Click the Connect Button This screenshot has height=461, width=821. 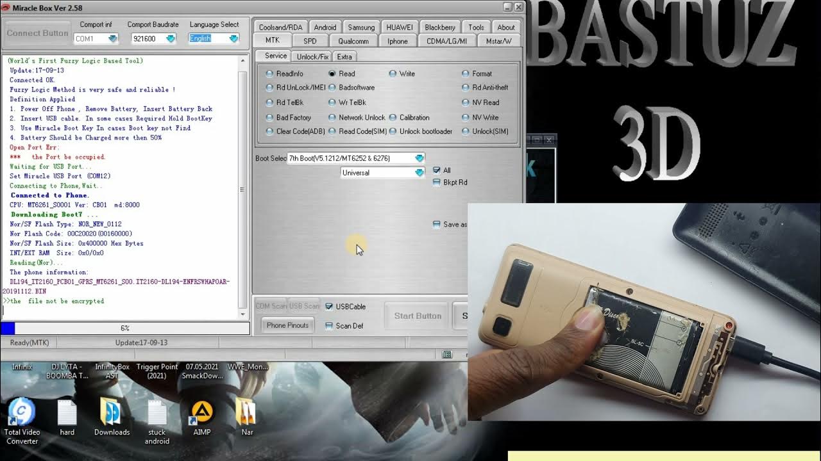coord(37,33)
